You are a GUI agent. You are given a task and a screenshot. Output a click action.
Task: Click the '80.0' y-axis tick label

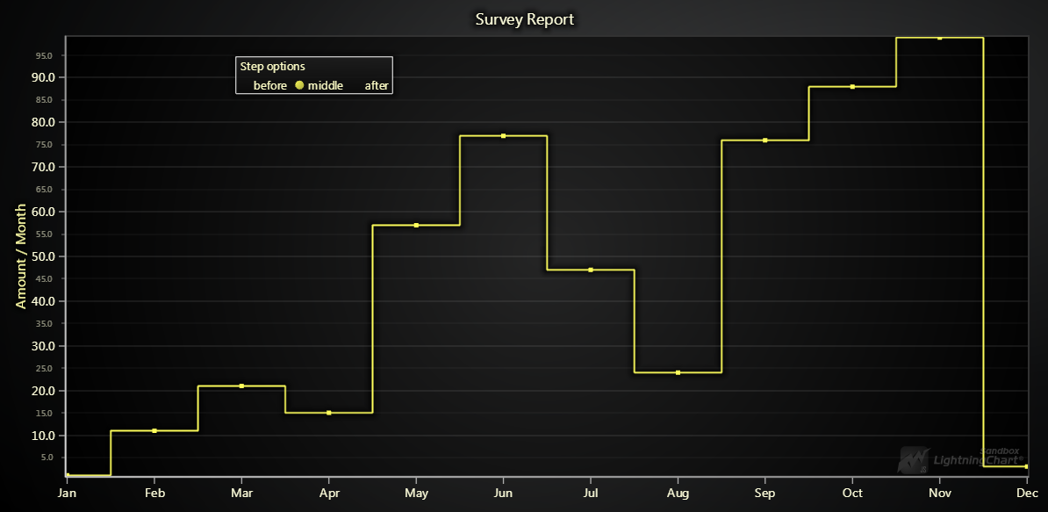42,122
